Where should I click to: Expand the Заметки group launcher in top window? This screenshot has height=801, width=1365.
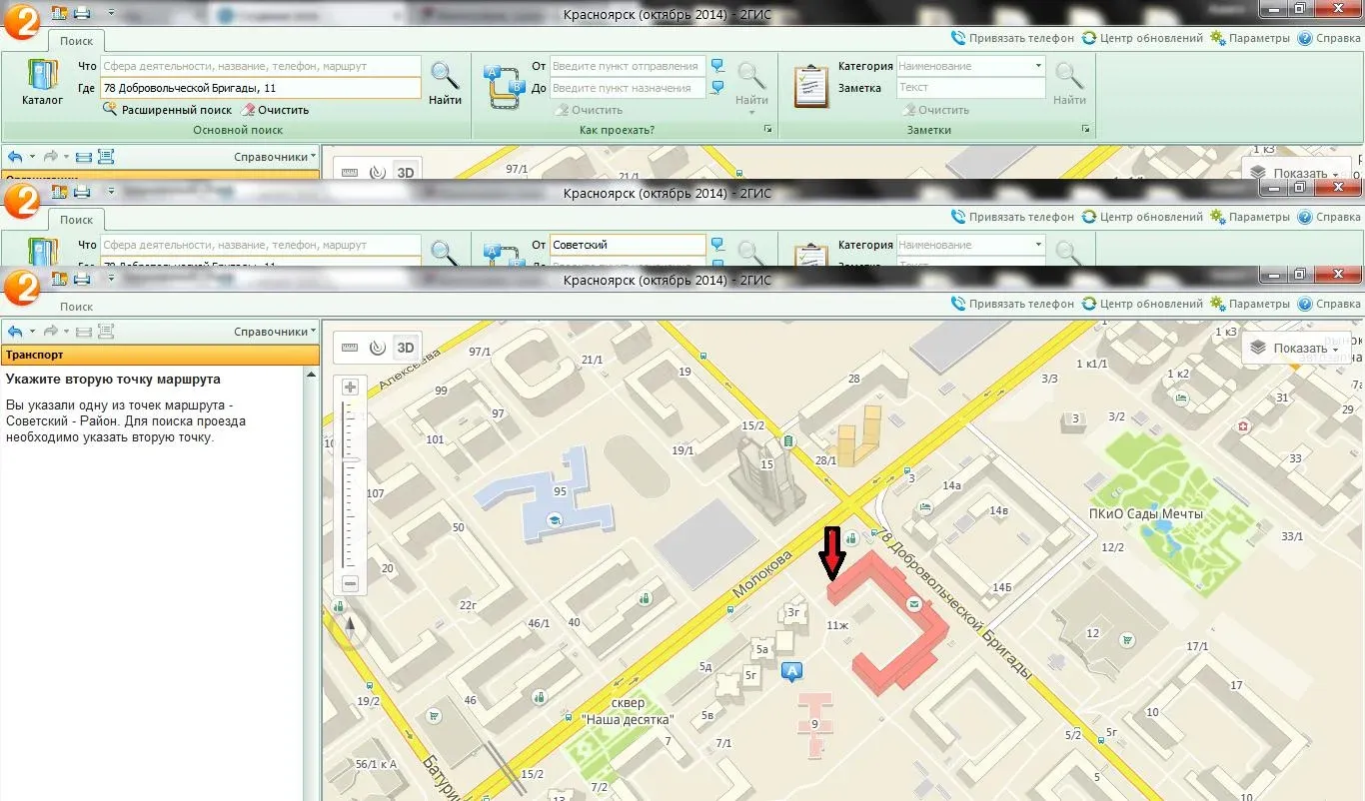coord(1086,130)
